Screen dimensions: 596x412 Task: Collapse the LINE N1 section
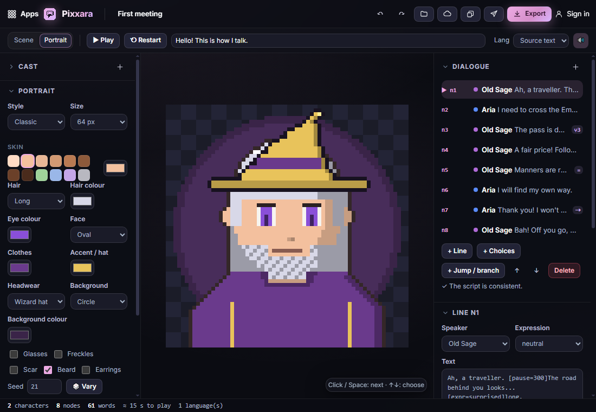click(445, 313)
